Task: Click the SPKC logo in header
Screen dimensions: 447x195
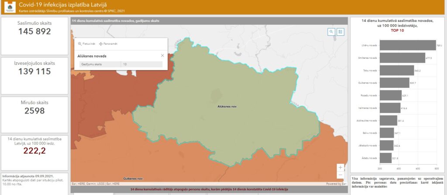Action: coord(9,7)
